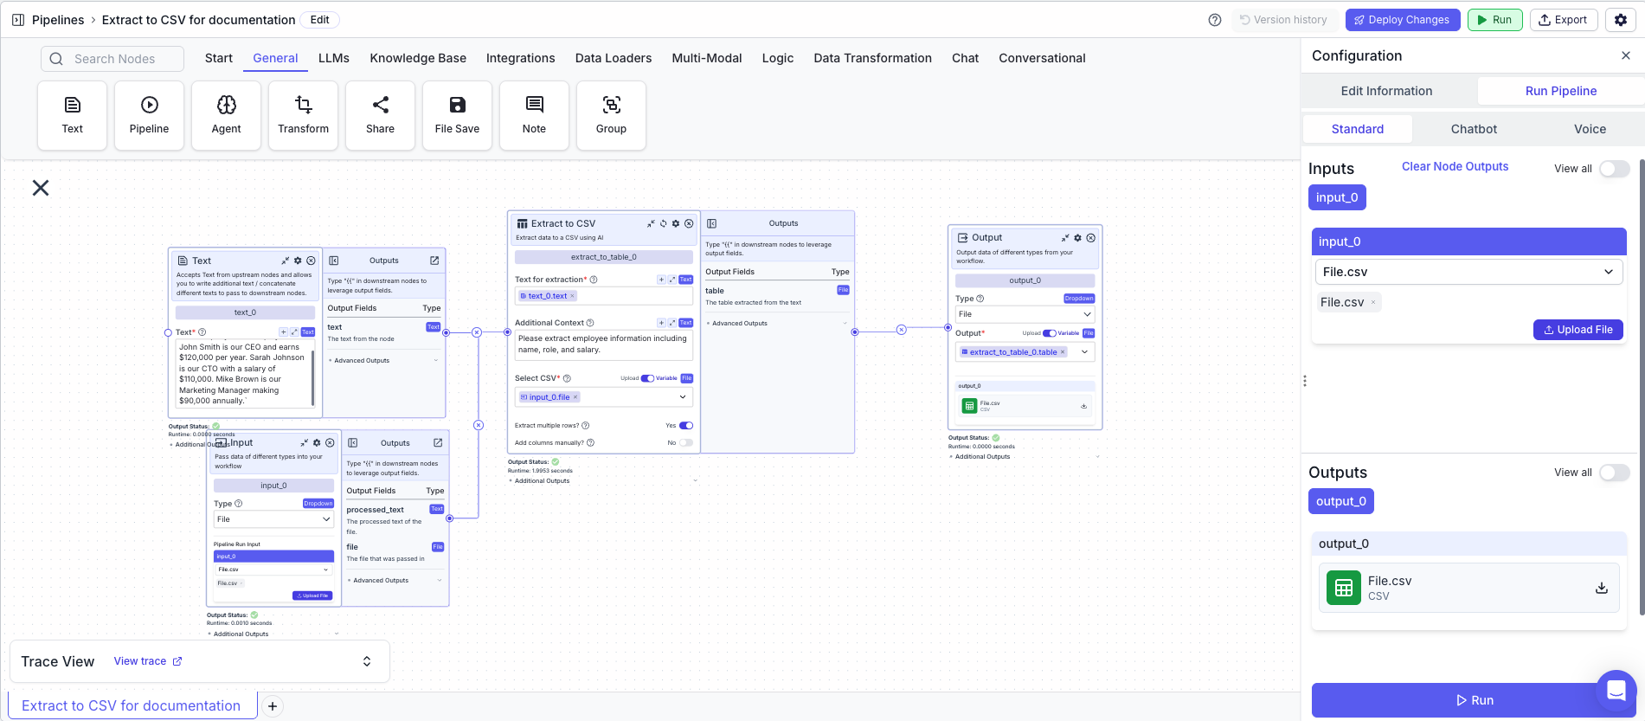
Task: Open the help question mark icon
Action: [x=1215, y=20]
